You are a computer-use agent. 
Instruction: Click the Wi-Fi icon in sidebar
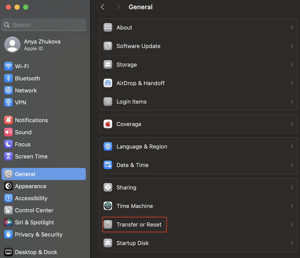[8, 66]
